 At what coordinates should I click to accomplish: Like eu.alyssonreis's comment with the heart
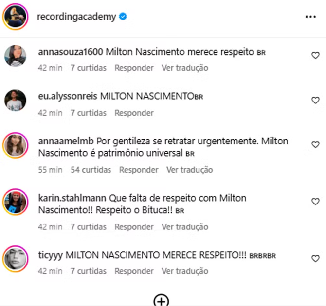(x=315, y=101)
